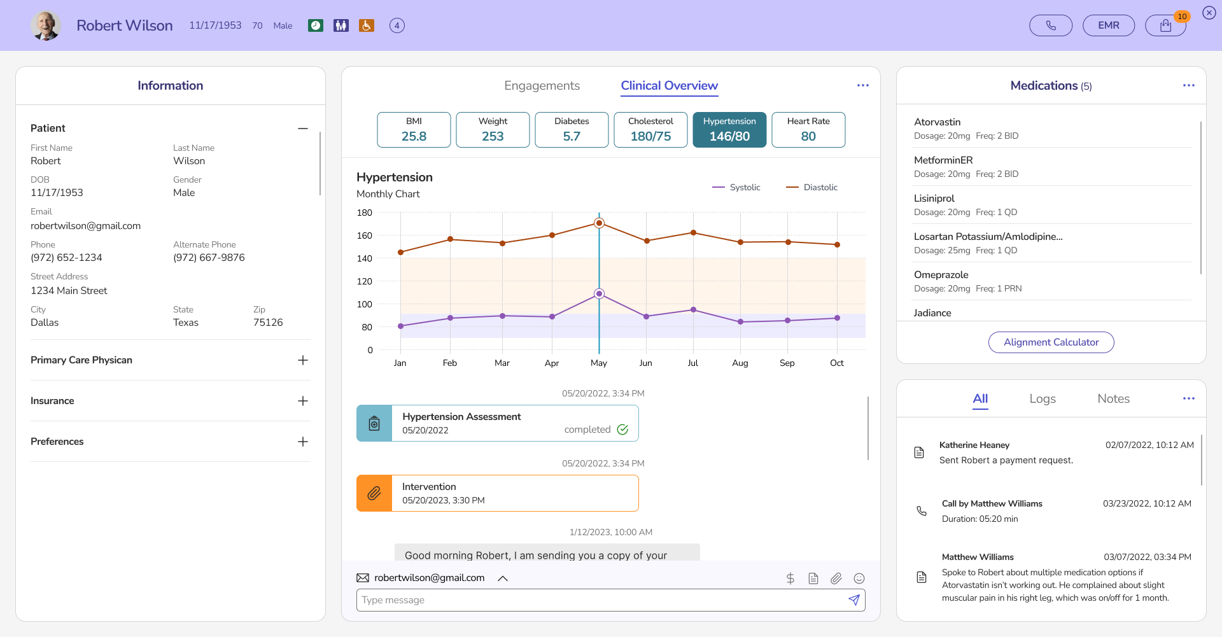1222x637 pixels.
Task: Send message with paper plane icon
Action: pos(853,600)
